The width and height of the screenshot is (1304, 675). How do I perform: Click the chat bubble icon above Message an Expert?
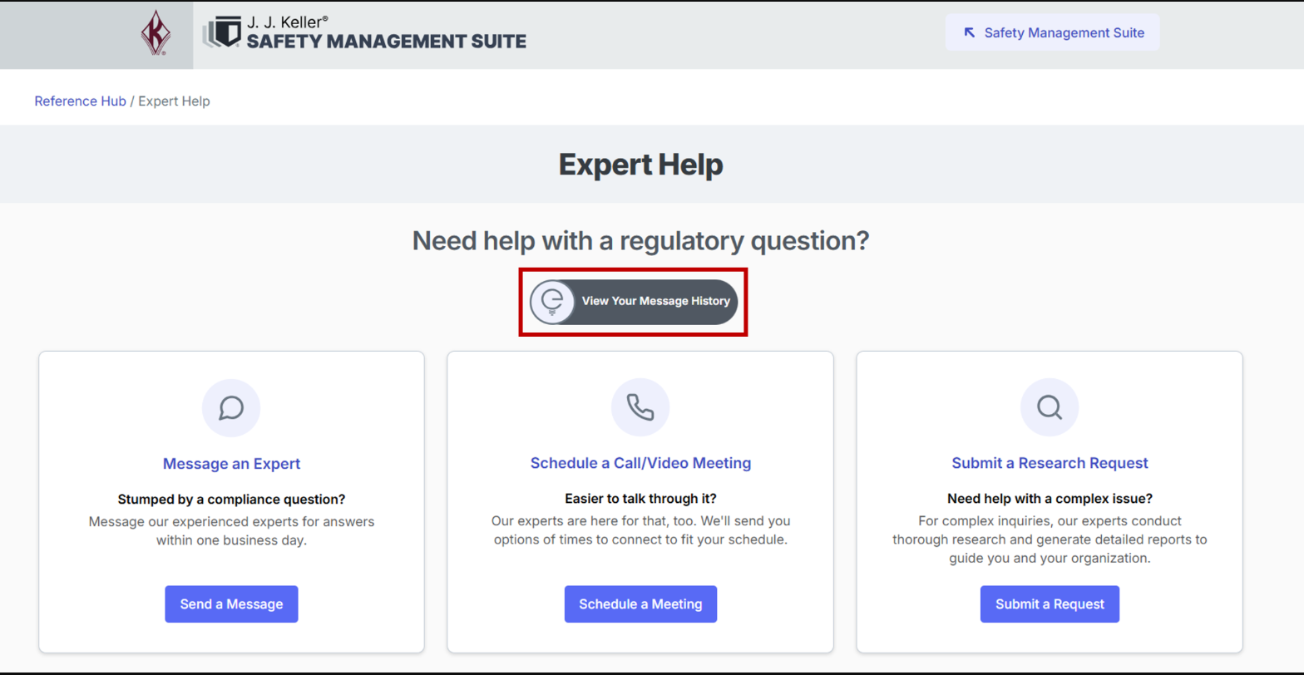231,407
